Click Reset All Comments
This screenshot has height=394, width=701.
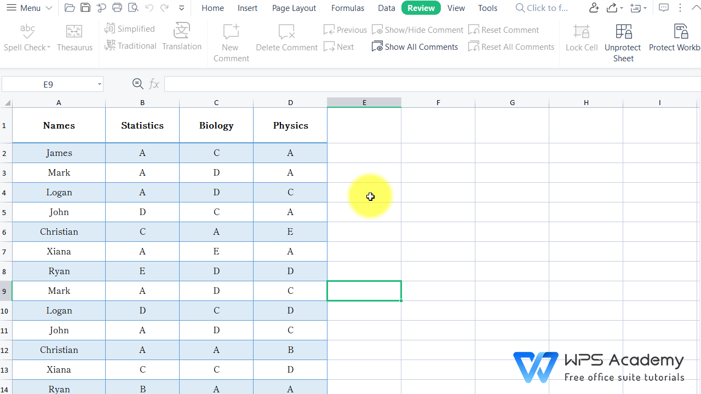[x=511, y=47]
